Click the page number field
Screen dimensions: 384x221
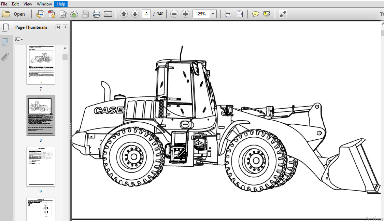coord(146,14)
